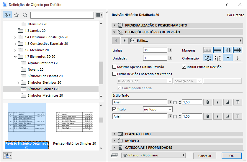The image size is (247, 162).
Task: Open Título font Arial picker arrow
Action: tap(170, 116)
